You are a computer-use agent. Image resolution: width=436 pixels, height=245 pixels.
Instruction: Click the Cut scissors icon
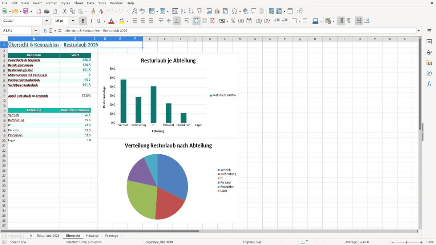pos(65,11)
